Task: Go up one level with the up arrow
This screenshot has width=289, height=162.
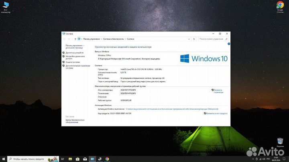Action: point(75,39)
